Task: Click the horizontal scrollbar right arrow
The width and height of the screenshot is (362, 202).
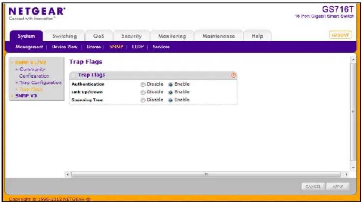Action: coord(346,174)
